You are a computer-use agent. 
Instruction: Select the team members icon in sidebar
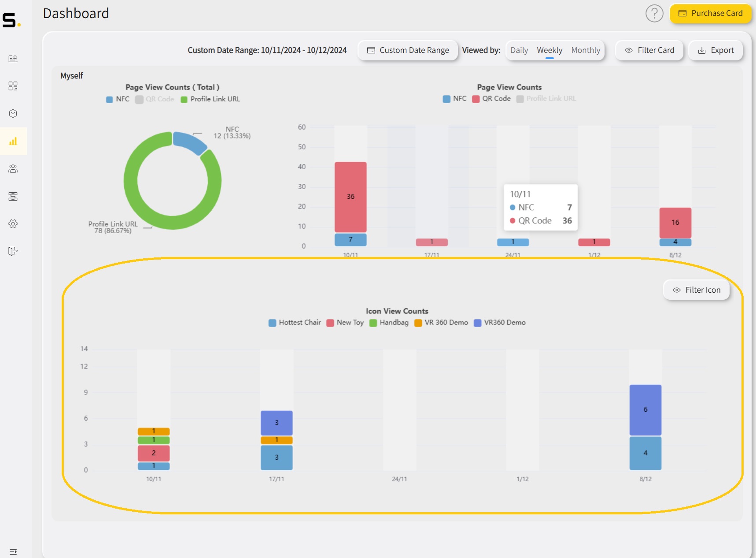click(13, 169)
